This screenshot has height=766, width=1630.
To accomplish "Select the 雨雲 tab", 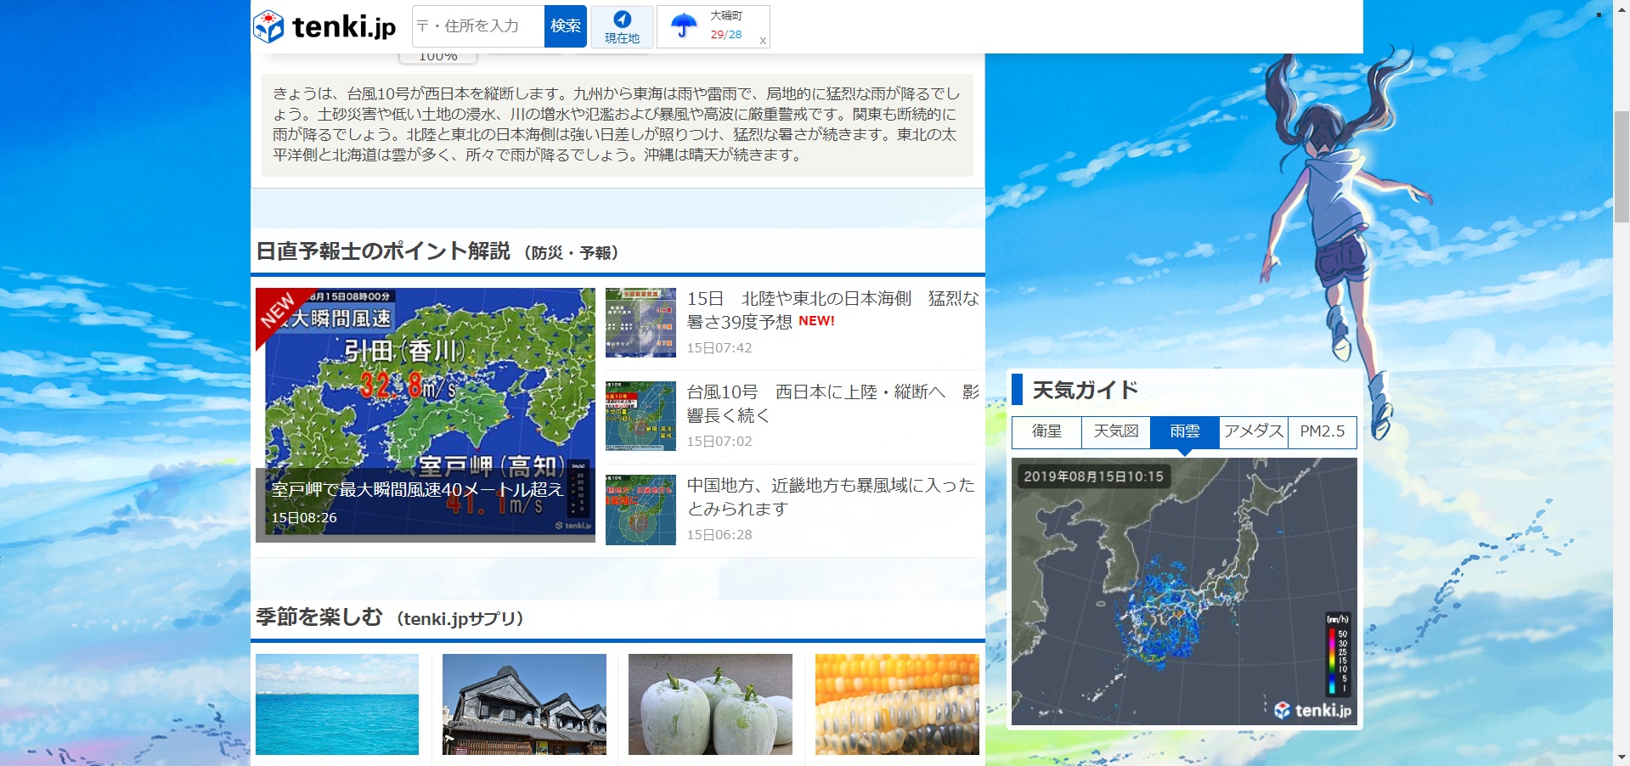I will [x=1185, y=431].
